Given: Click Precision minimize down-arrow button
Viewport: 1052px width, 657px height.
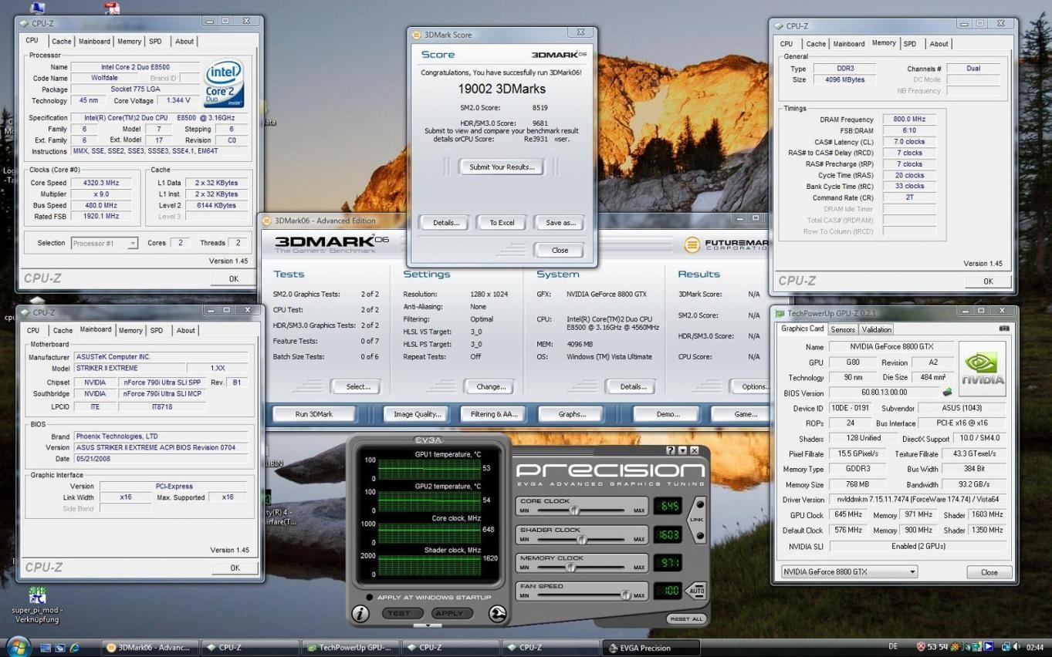Looking at the screenshot, I should [682, 450].
